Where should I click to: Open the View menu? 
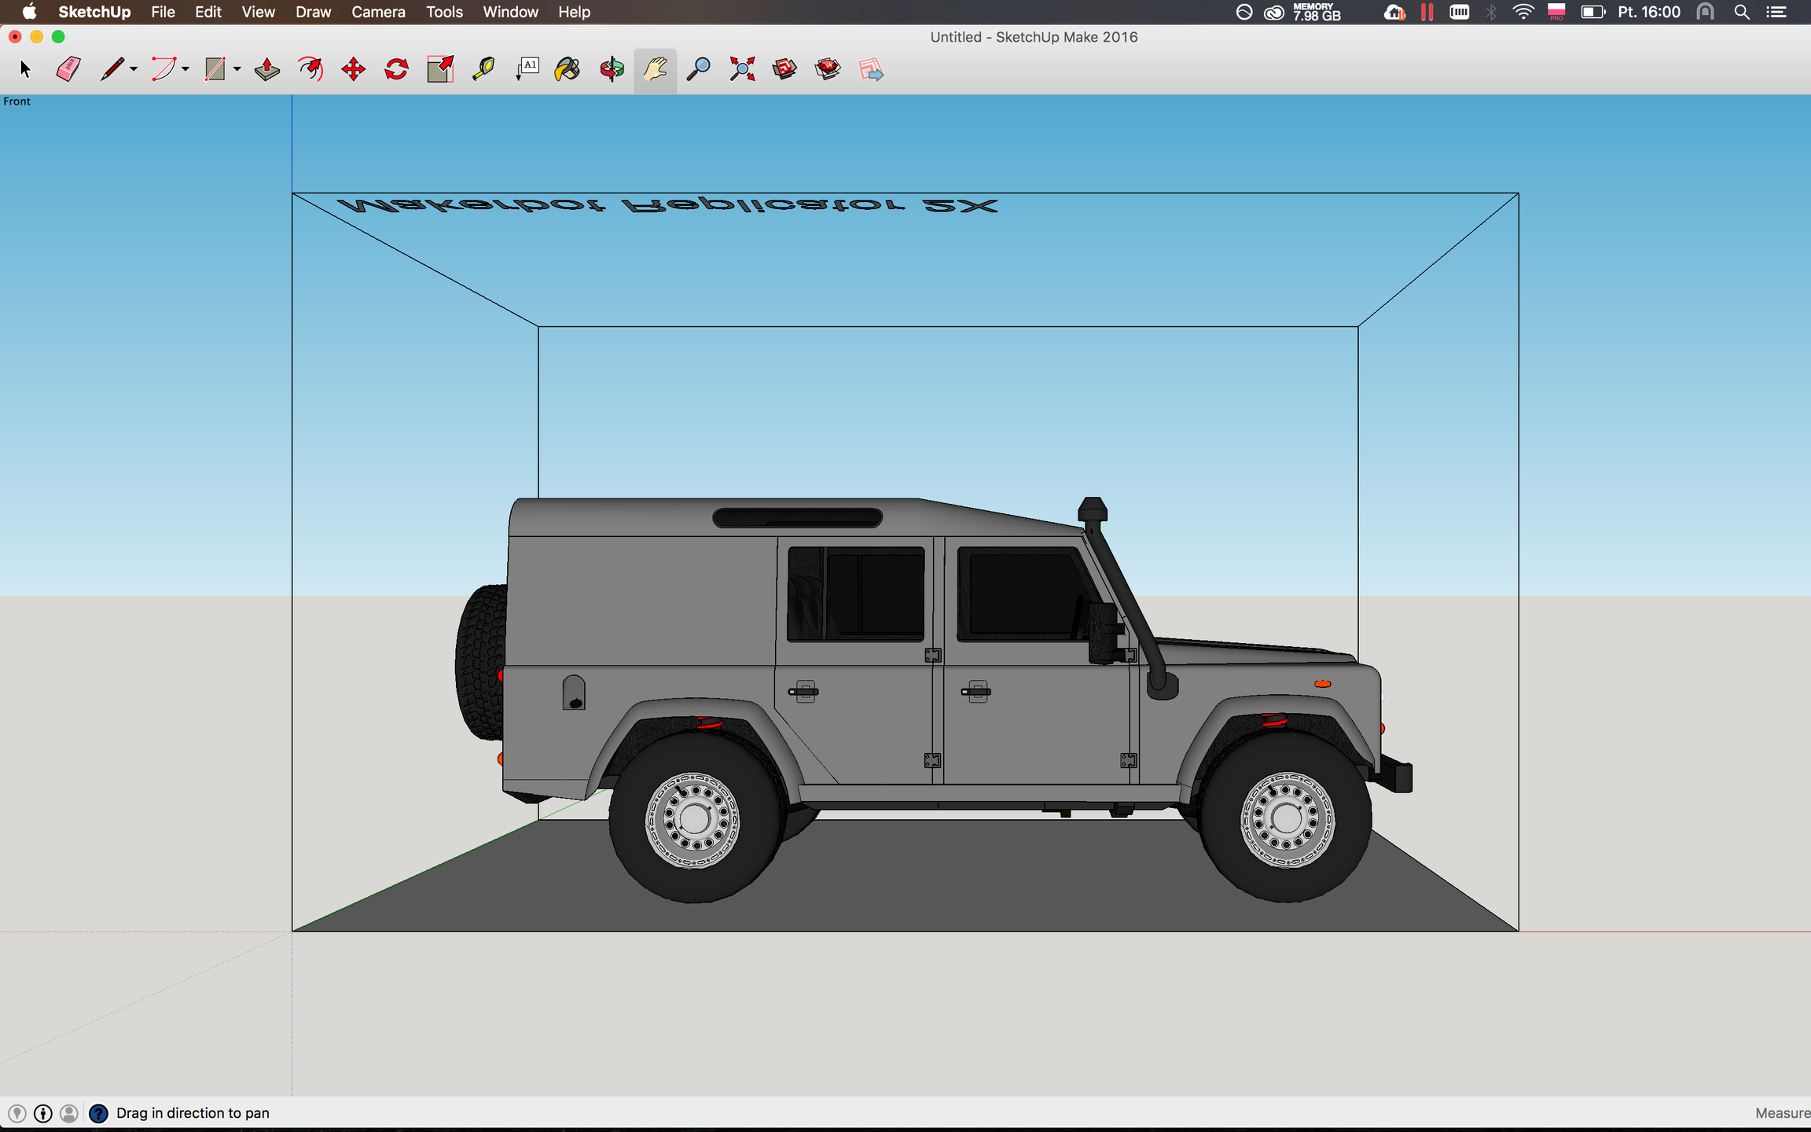coord(258,12)
